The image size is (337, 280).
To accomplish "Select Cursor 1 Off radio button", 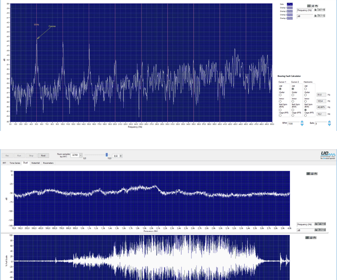I will [x=280, y=89].
